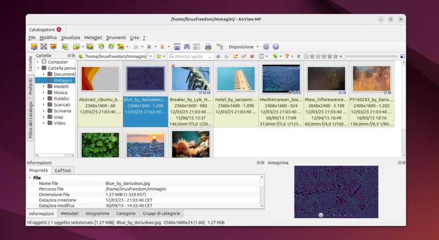Close the Cartelle panel
Viewport: 439px width, 240px height.
(x=73, y=56)
